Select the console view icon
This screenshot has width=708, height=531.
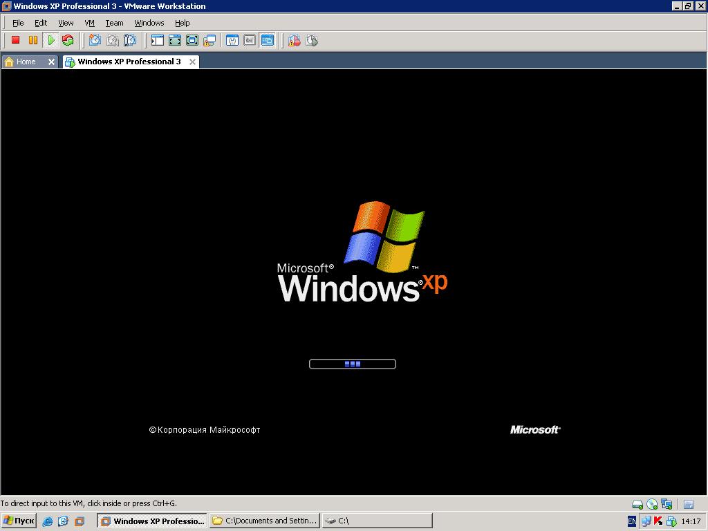click(x=268, y=40)
